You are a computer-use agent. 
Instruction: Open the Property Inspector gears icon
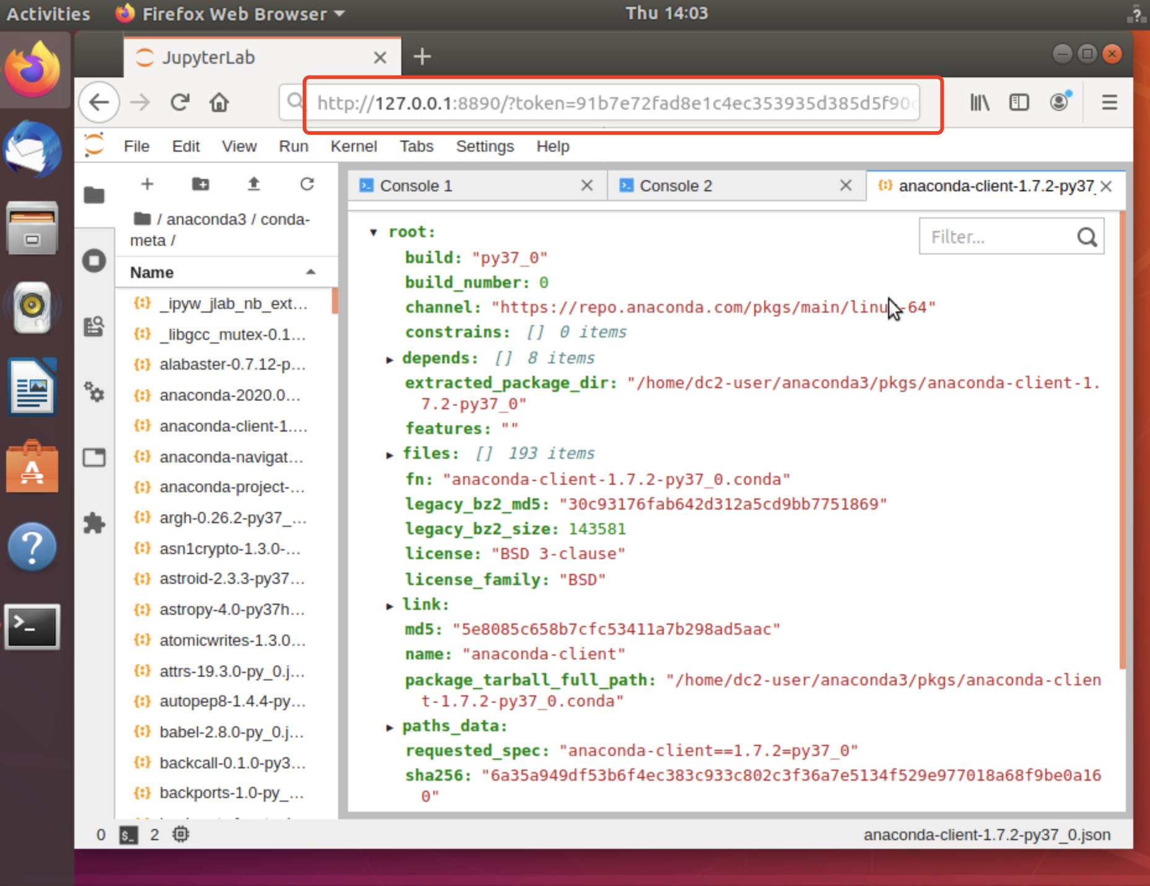click(x=94, y=392)
